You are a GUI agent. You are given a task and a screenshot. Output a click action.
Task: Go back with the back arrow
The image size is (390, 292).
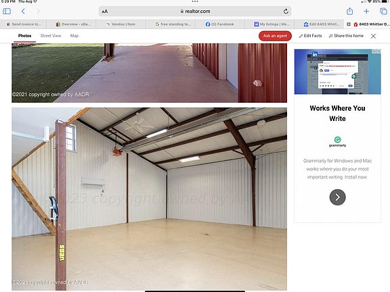pos(23,11)
